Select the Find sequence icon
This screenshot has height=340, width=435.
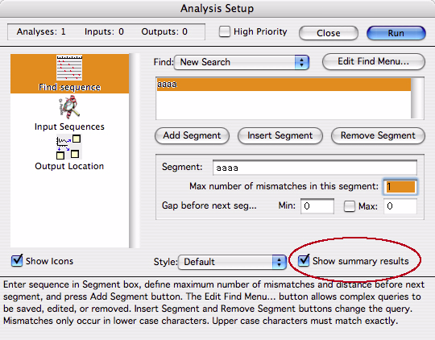click(x=69, y=68)
